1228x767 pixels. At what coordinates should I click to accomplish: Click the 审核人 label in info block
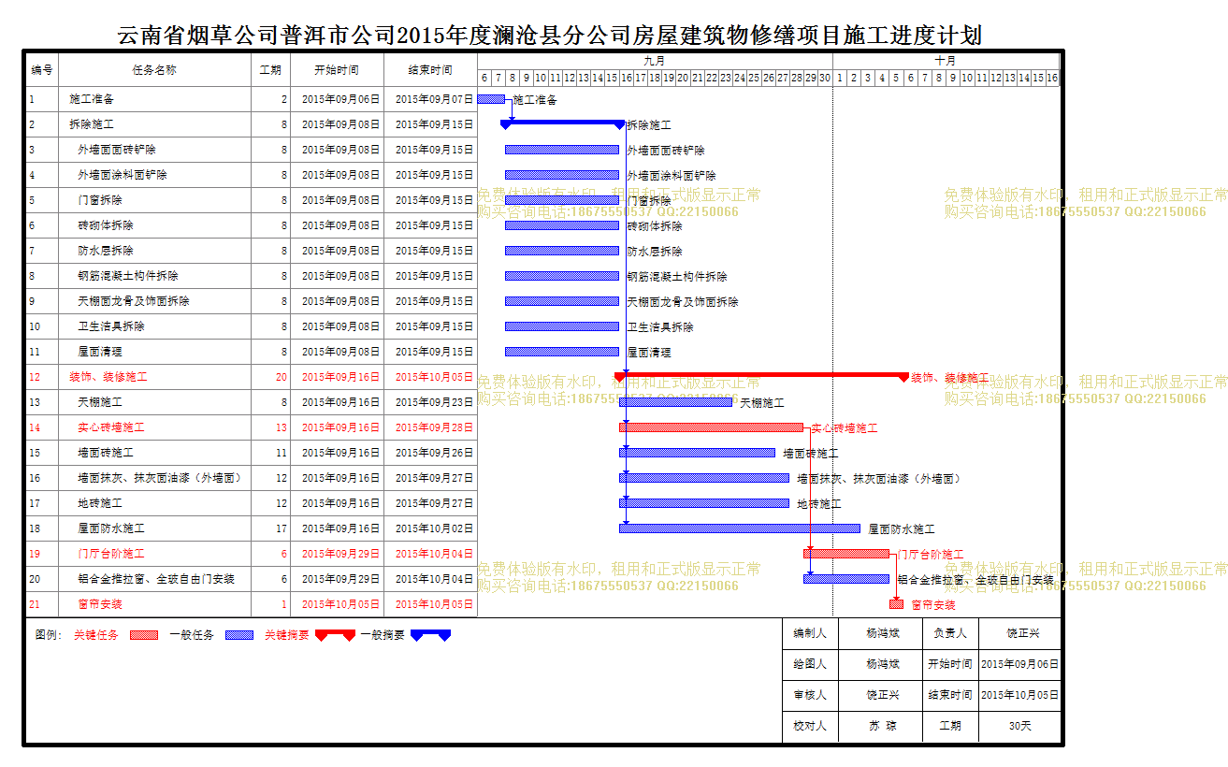tap(810, 695)
